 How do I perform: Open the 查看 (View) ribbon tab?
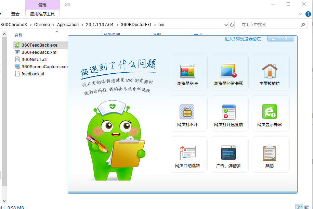click(x=15, y=14)
